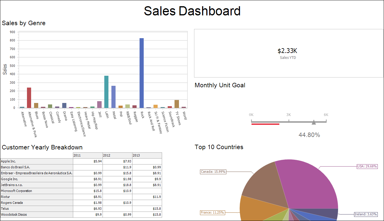Click the 44.80% gauge value
The width and height of the screenshot is (384, 221).
309,135
